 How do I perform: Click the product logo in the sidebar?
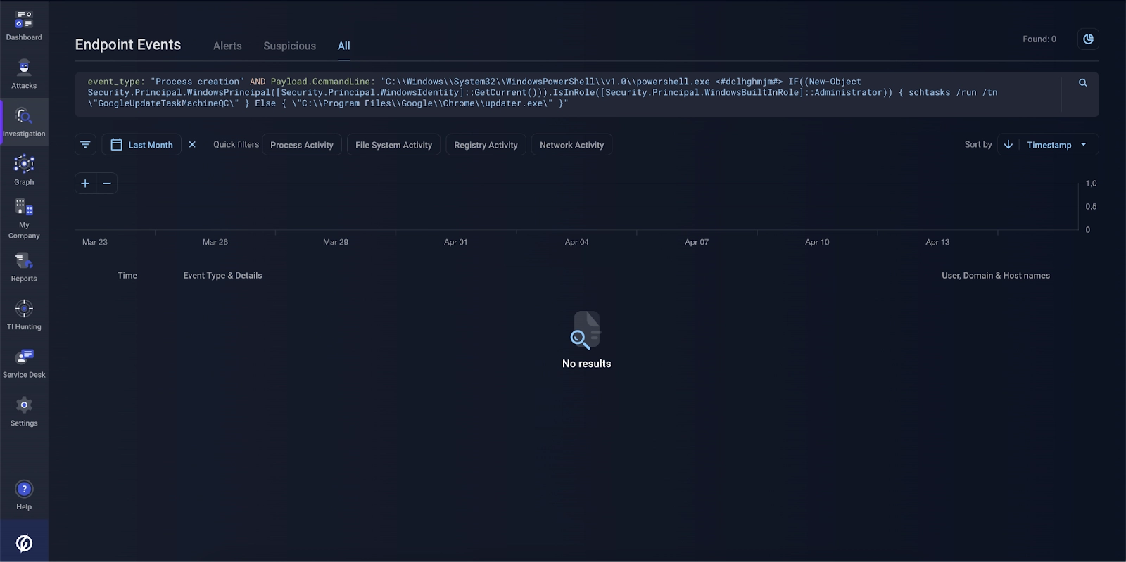(24, 543)
